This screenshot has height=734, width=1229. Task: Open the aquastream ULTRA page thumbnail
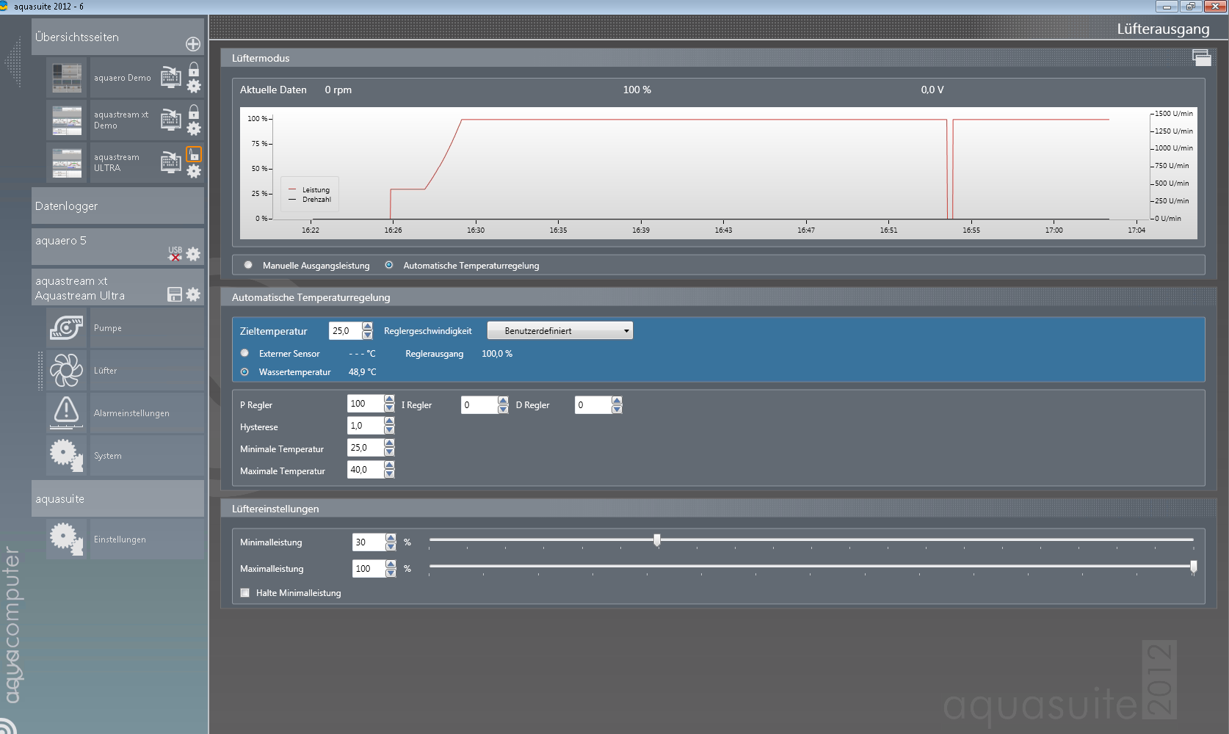(x=67, y=162)
